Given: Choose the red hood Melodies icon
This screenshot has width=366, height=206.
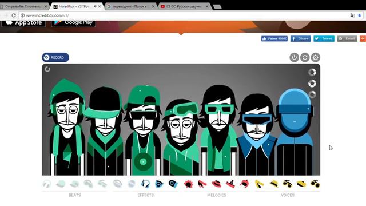Looking at the screenshot, I should click(x=244, y=184).
